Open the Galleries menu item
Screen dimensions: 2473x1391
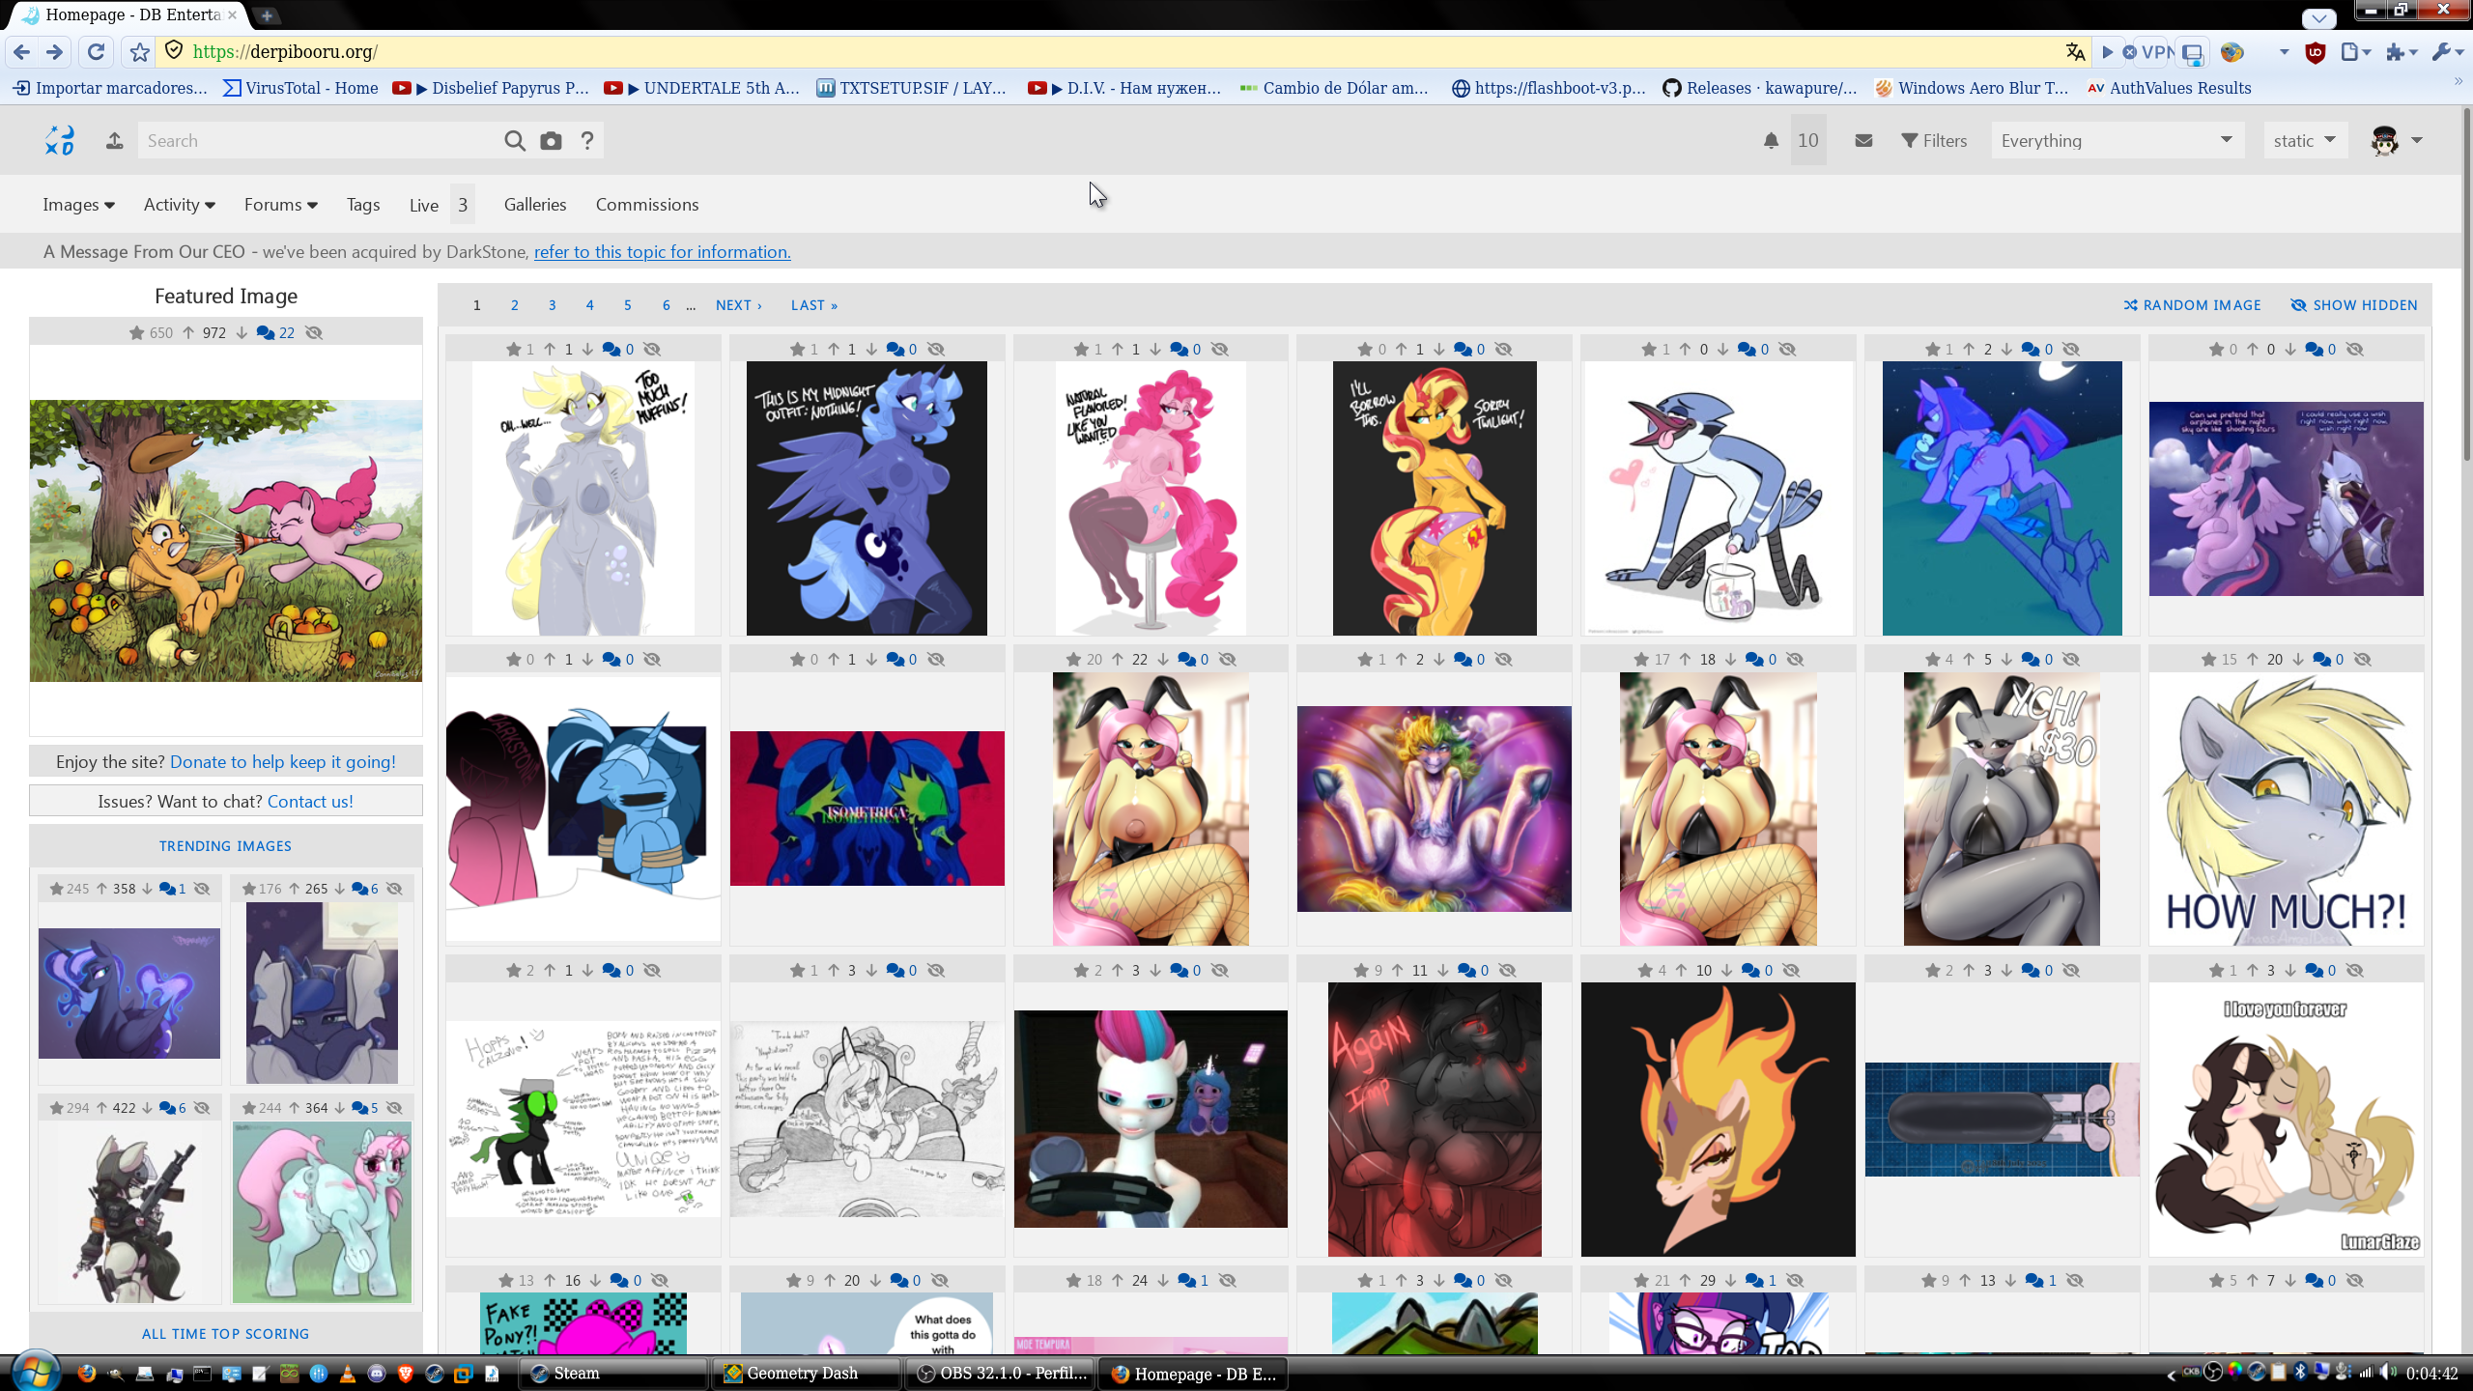click(535, 205)
